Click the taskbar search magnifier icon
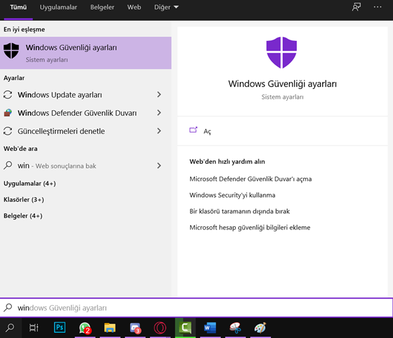 point(10,328)
